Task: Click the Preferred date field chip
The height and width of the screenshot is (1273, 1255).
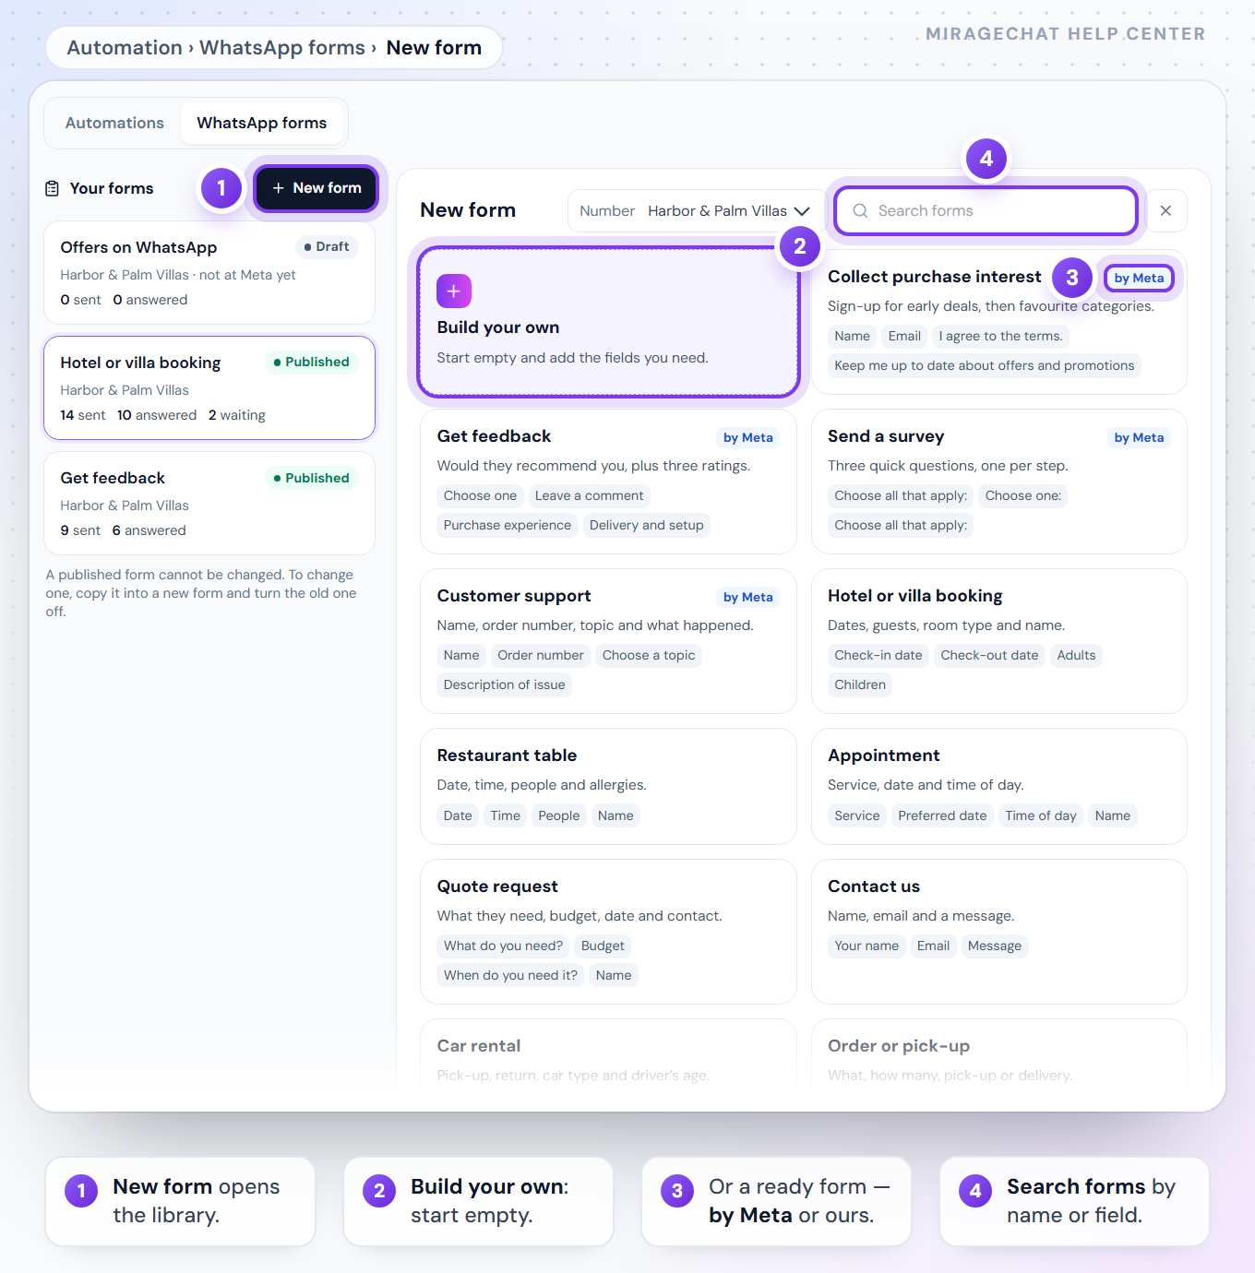Action: (x=942, y=815)
